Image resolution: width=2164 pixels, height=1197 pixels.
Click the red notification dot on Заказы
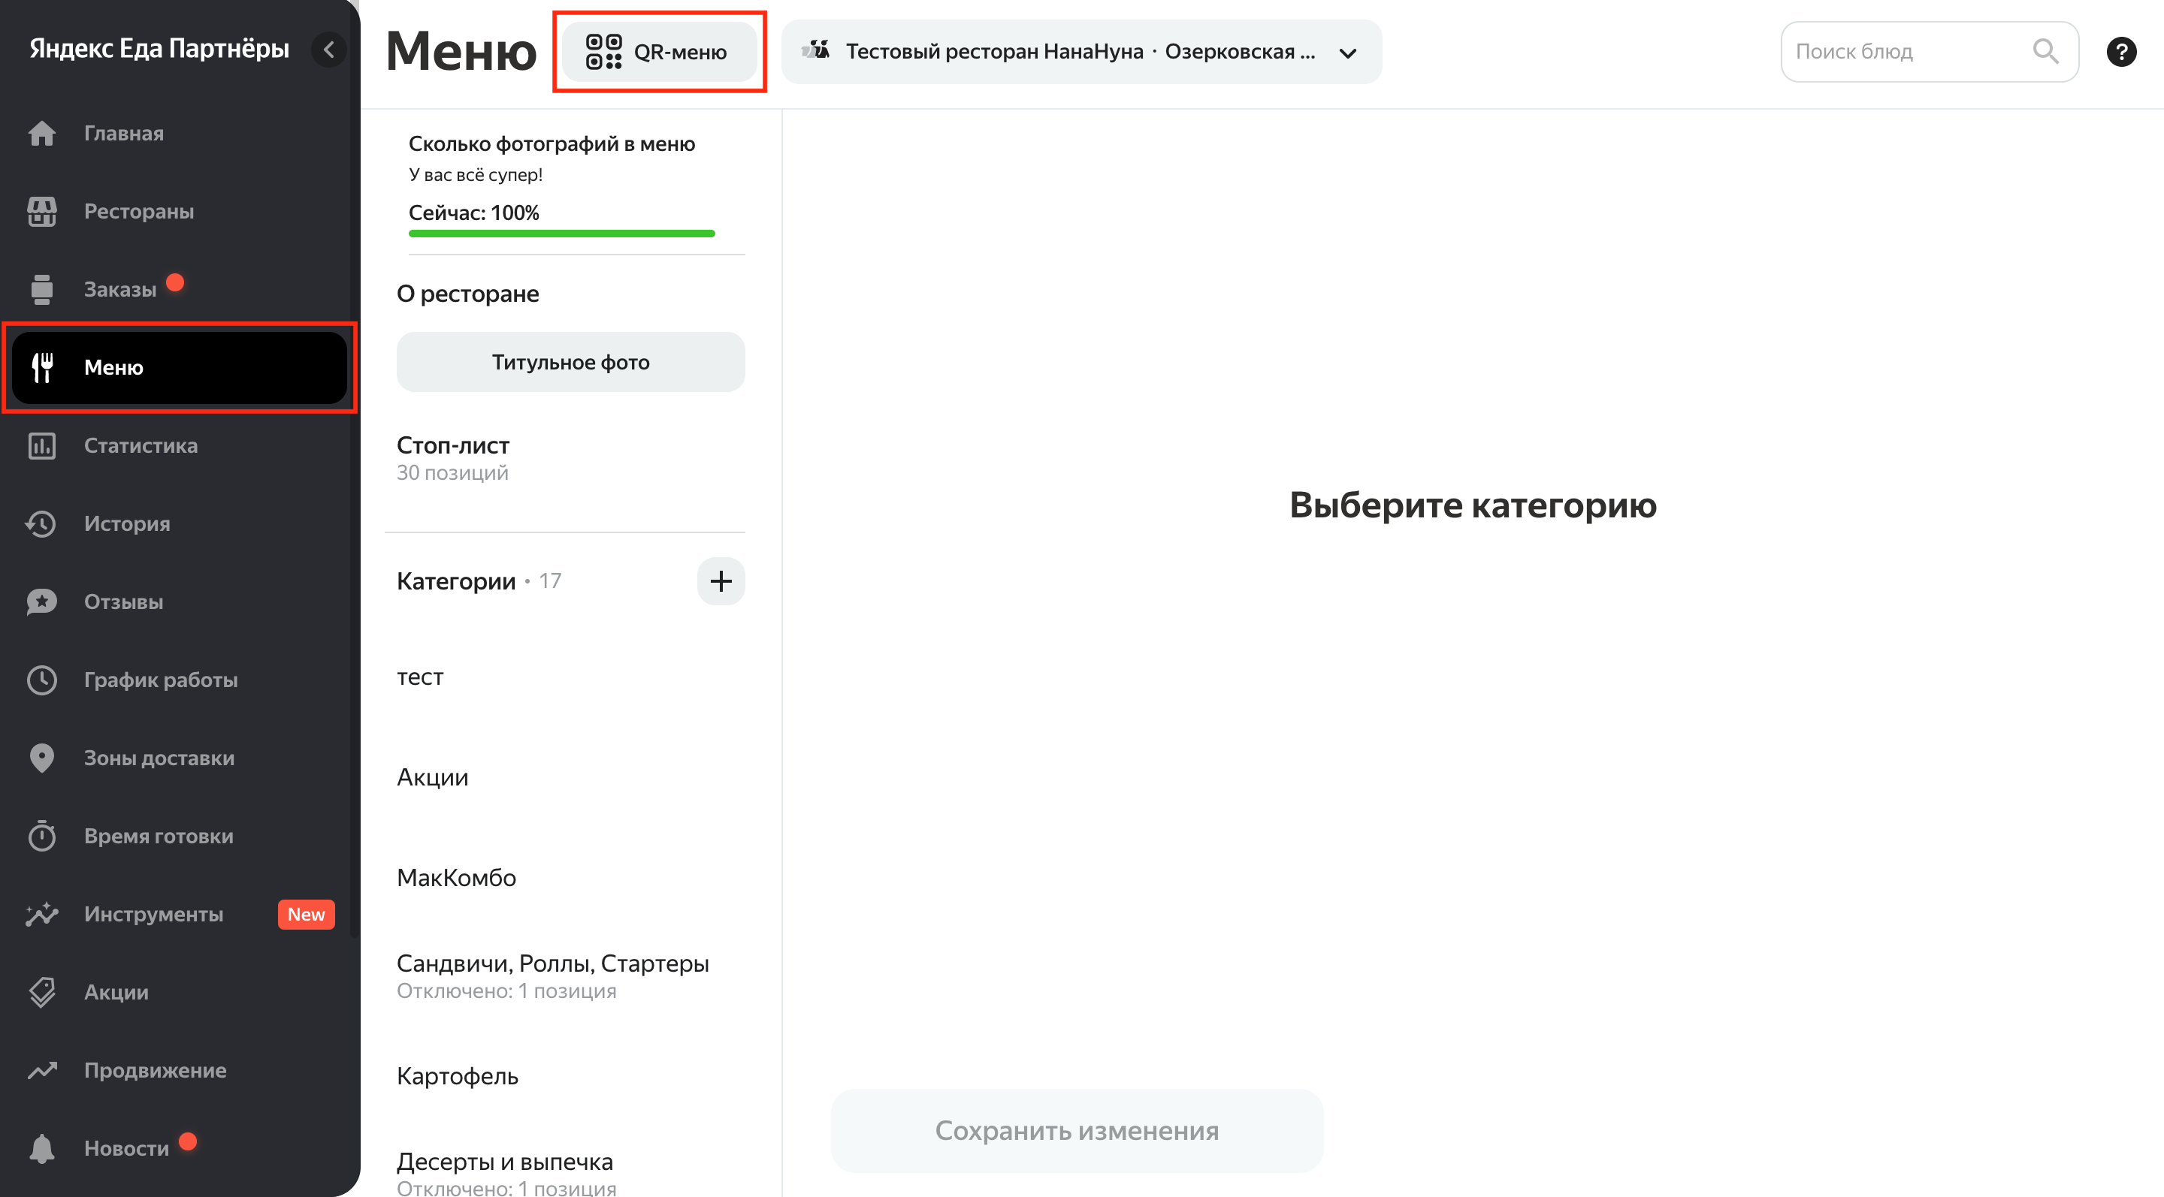(x=175, y=282)
